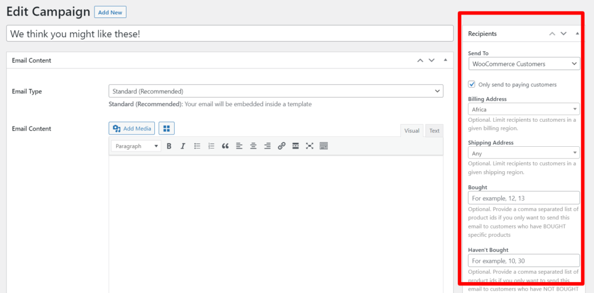Click the Recipients panel title
Image resolution: width=594 pixels, height=293 pixels.
482,34
